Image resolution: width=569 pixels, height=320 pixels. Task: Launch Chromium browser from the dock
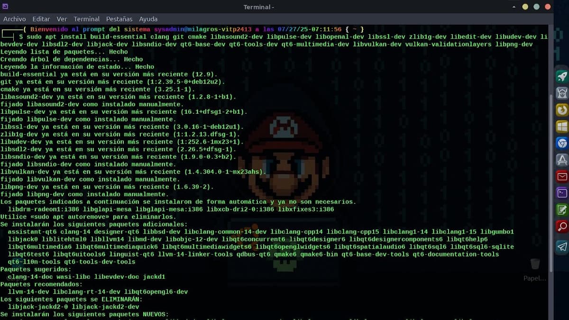click(562, 143)
